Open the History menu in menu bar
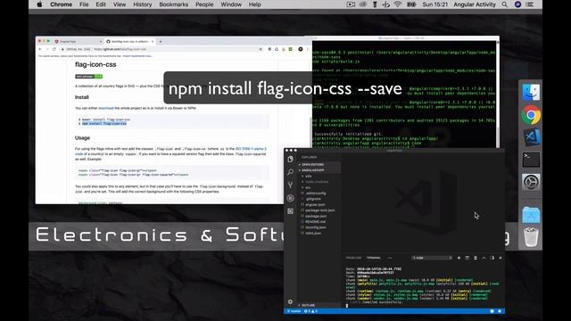The height and width of the screenshot is (321, 571). pyautogui.click(x=143, y=4)
